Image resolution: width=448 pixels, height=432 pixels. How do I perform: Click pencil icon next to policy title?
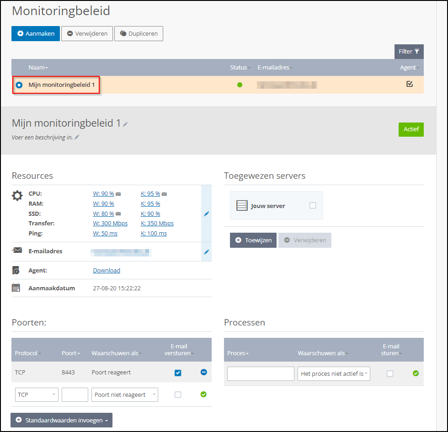[x=125, y=124]
